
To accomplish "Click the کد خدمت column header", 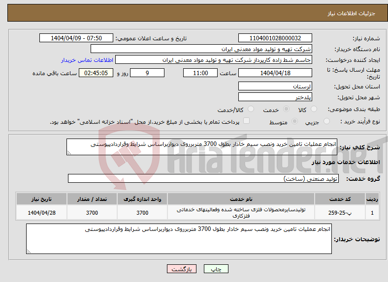I will 340,199.
